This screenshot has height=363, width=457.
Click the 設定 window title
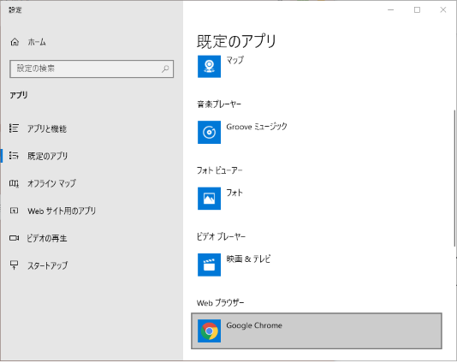point(15,10)
